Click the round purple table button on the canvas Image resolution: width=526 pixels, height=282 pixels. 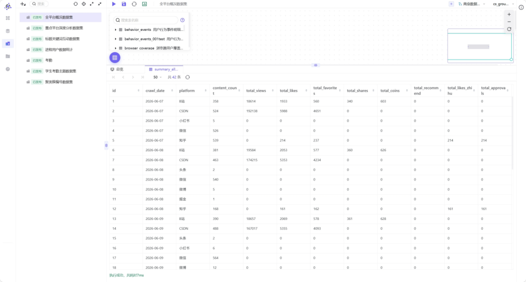point(115,58)
